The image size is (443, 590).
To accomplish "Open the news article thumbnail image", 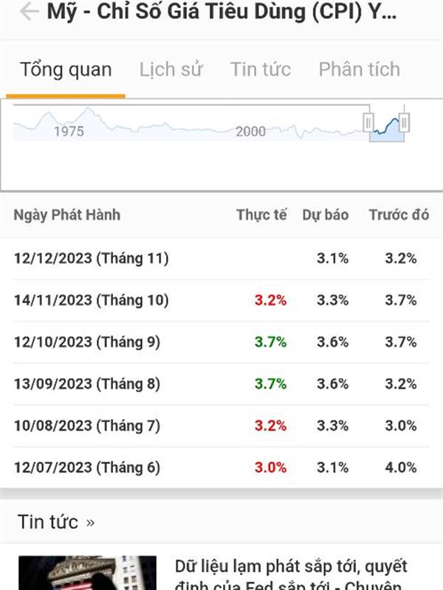I will [x=87, y=573].
